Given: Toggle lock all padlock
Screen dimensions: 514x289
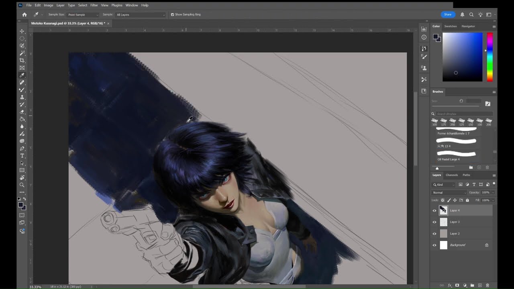Looking at the screenshot, I should 467,200.
